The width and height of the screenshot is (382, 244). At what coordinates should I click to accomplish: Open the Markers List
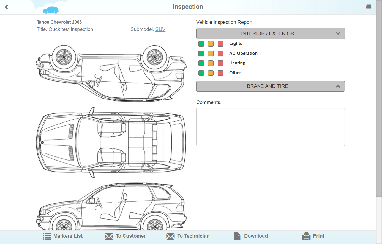pyautogui.click(x=63, y=236)
